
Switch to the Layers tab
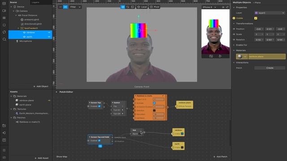click(35, 2)
